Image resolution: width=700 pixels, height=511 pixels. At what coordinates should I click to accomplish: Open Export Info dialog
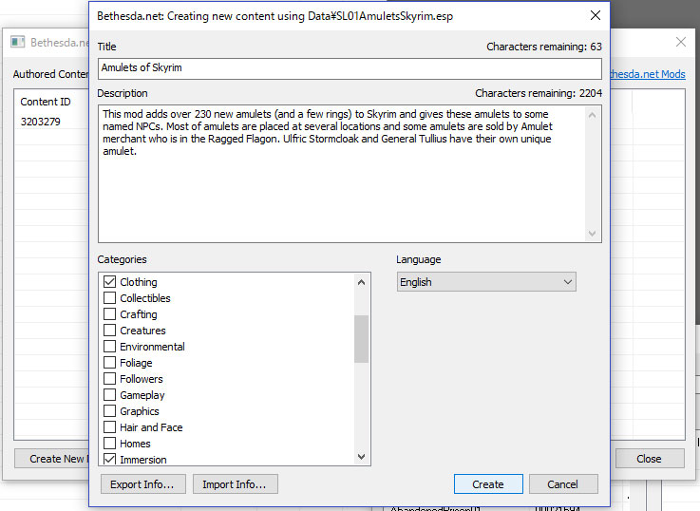pos(142,484)
